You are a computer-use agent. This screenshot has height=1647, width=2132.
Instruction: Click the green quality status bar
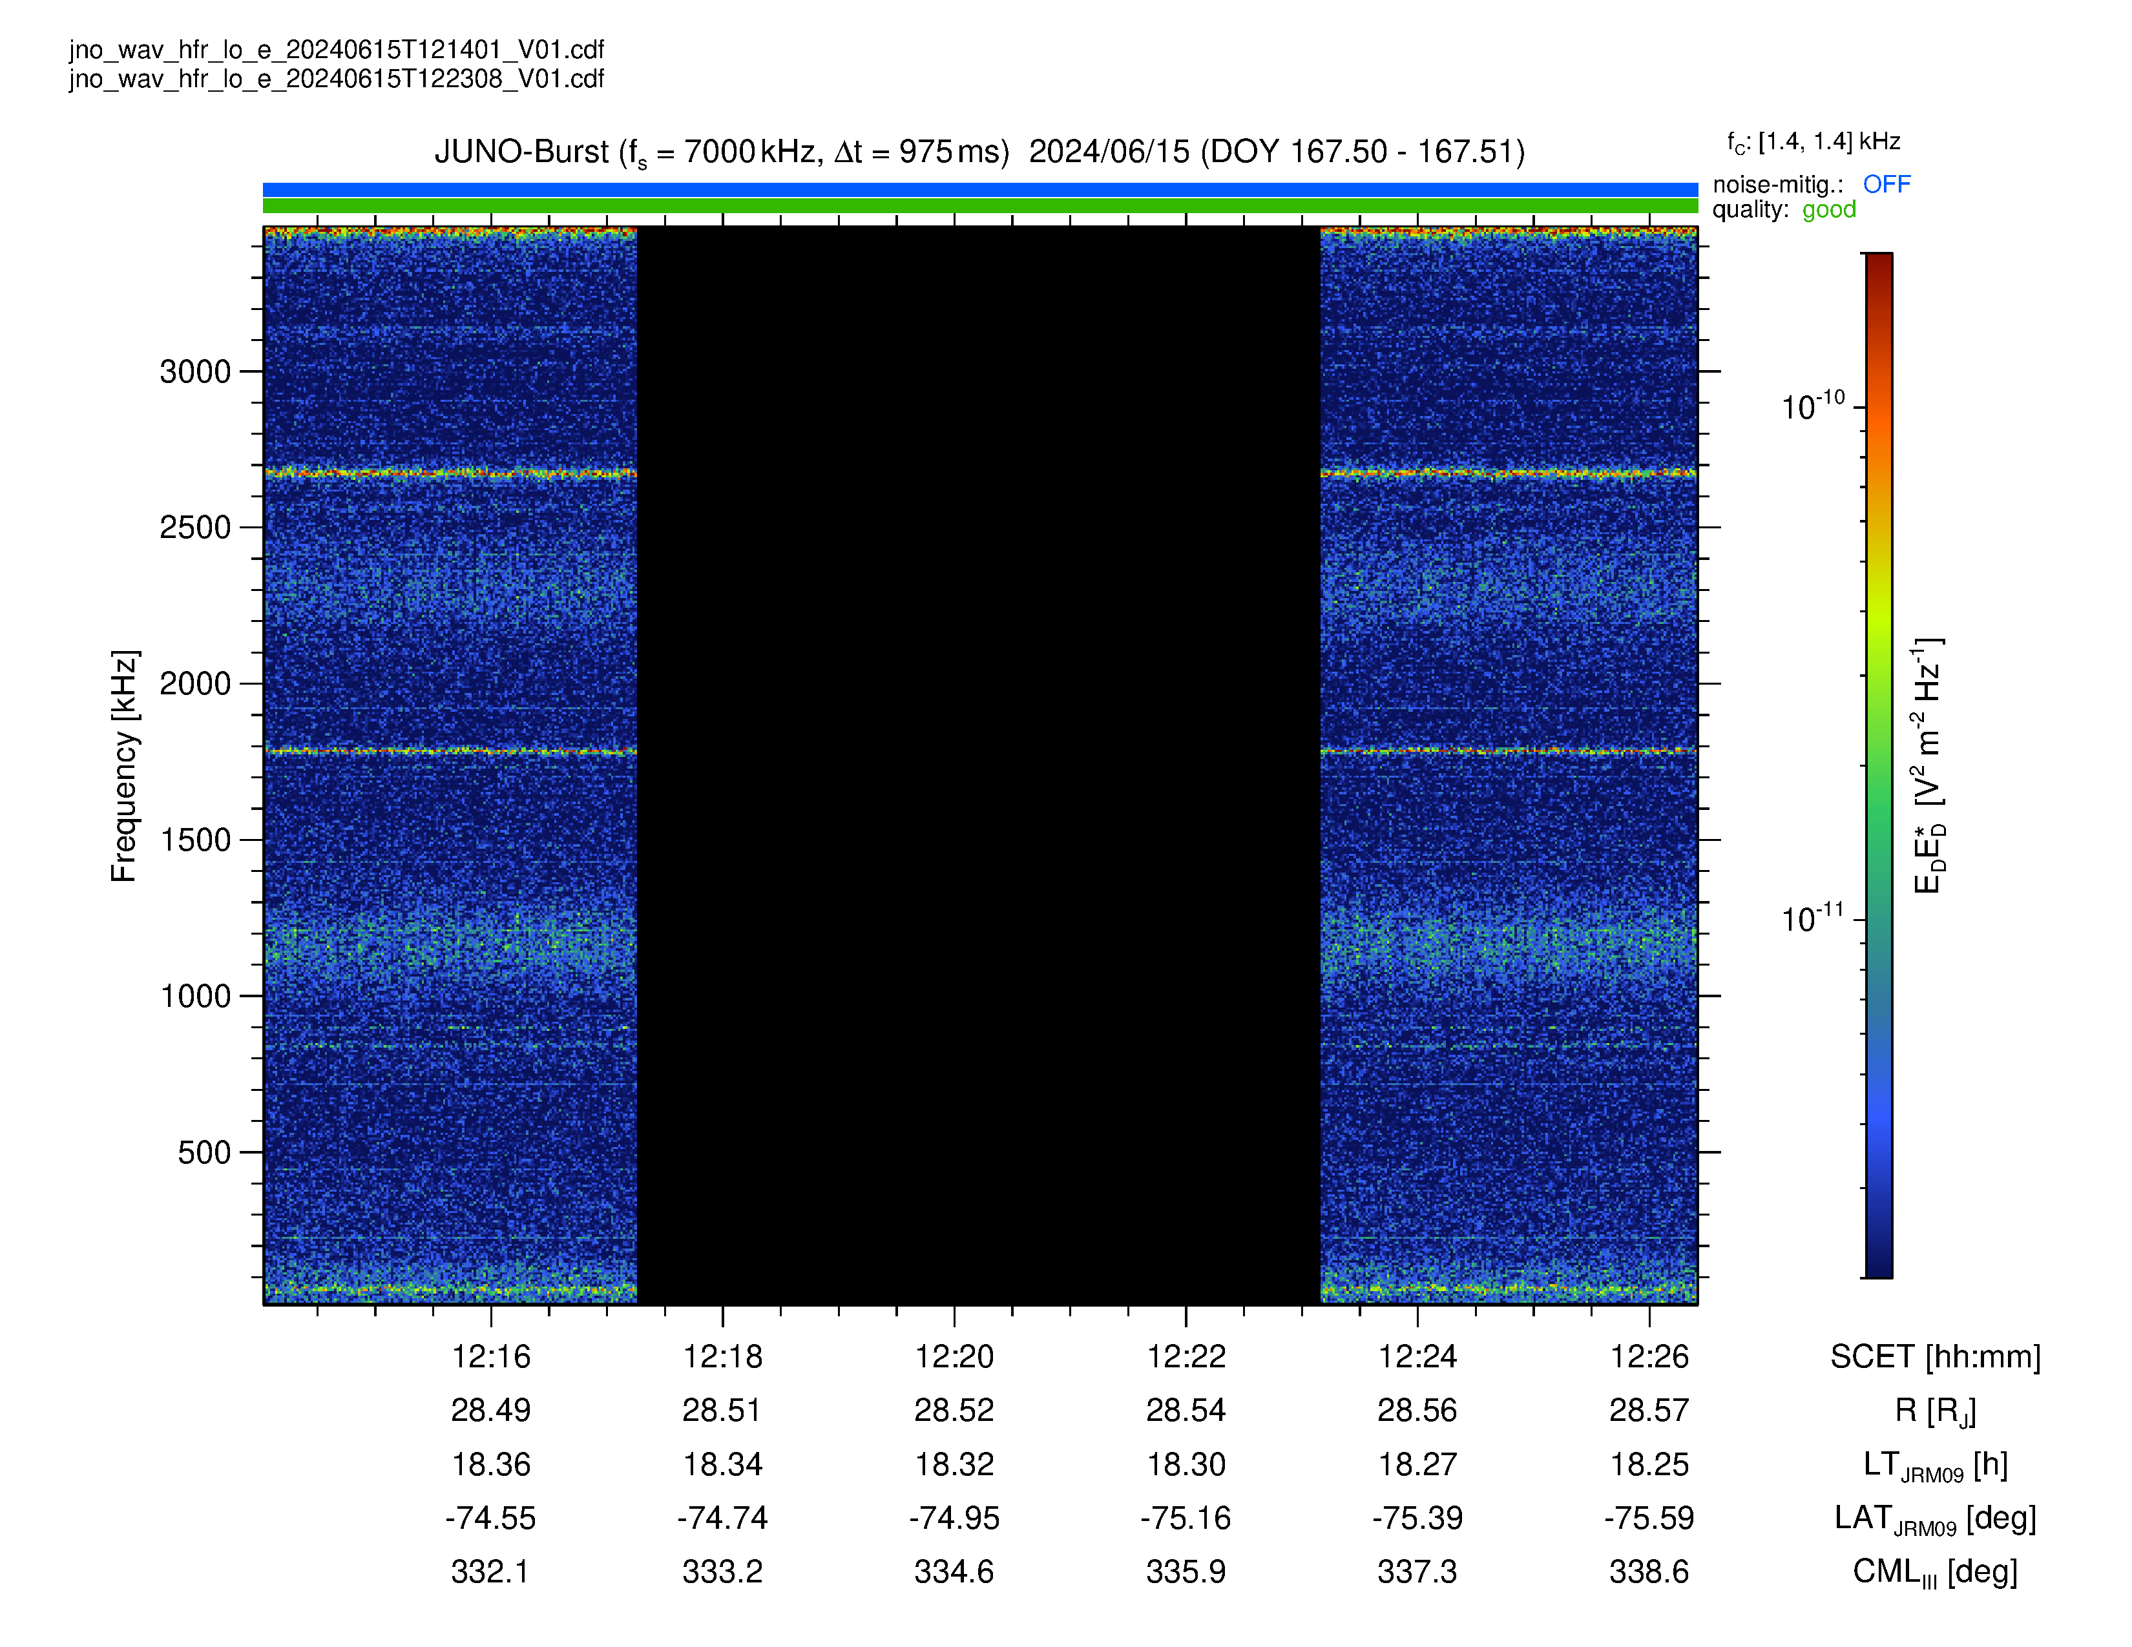(x=980, y=206)
